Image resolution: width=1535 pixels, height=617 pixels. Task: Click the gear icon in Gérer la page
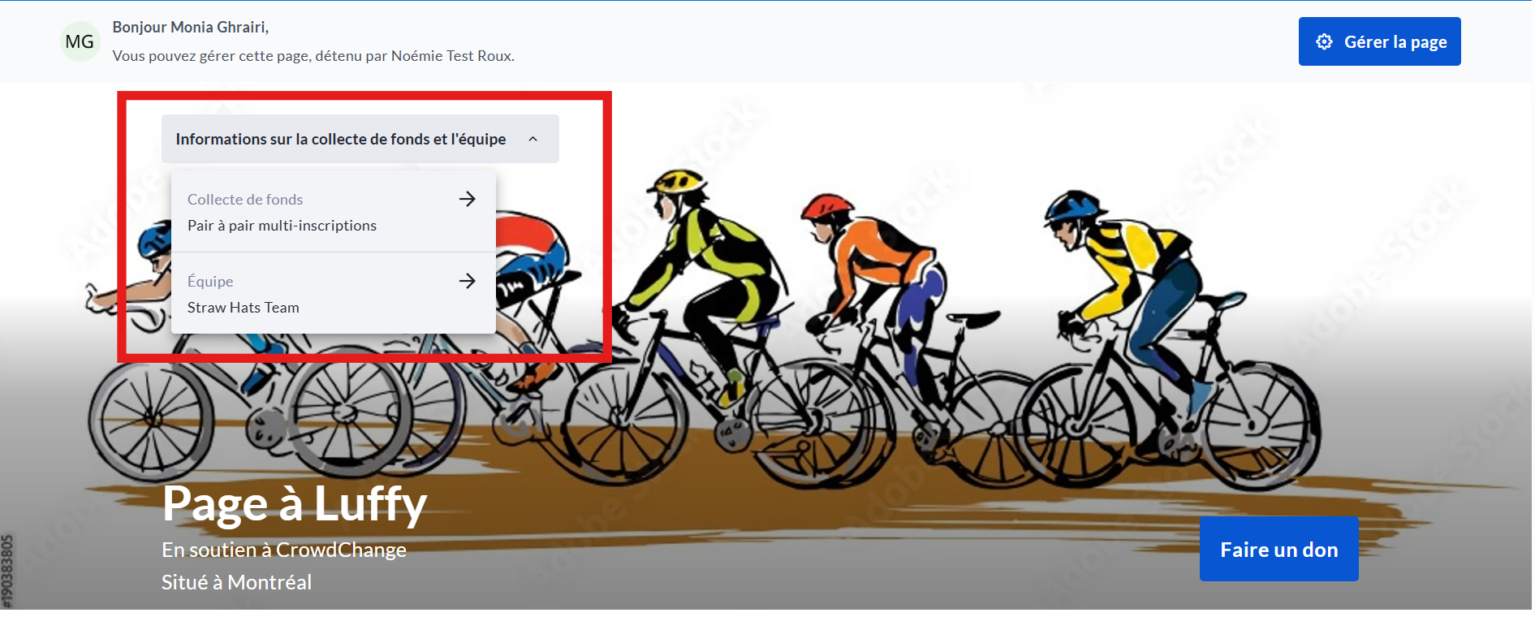coord(1324,41)
